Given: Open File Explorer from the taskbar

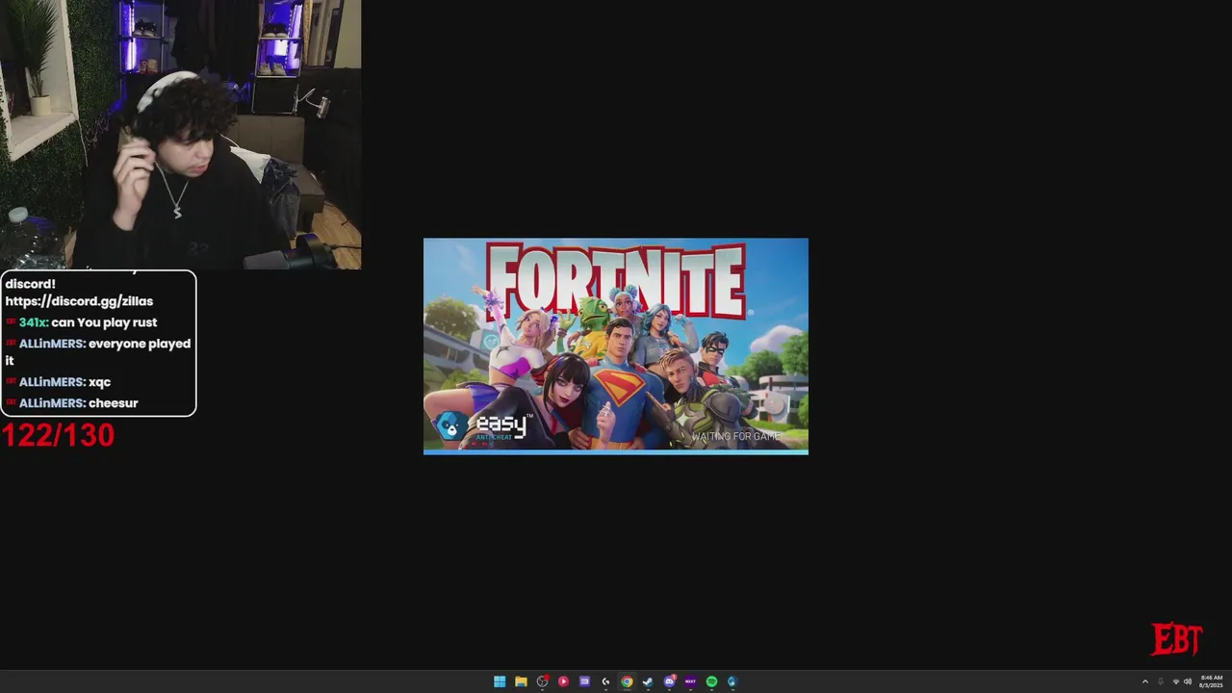Looking at the screenshot, I should click(521, 681).
